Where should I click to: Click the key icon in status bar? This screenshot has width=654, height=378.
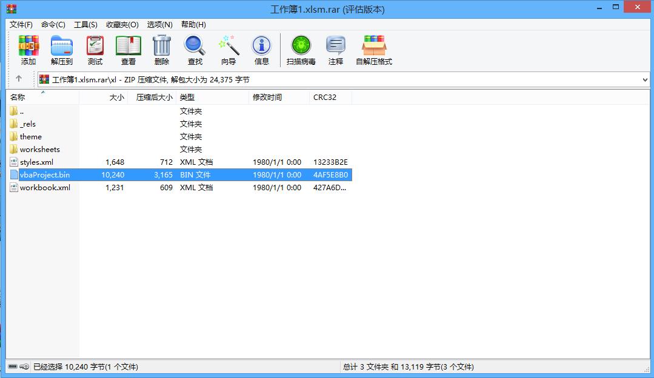23,366
